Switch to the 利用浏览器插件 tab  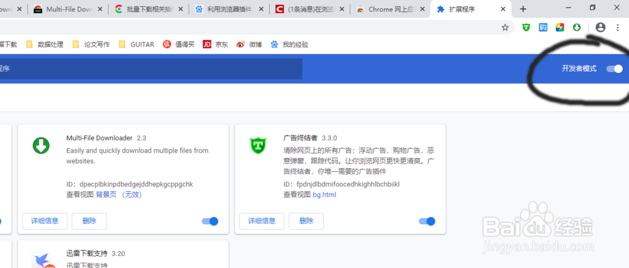[x=229, y=9]
